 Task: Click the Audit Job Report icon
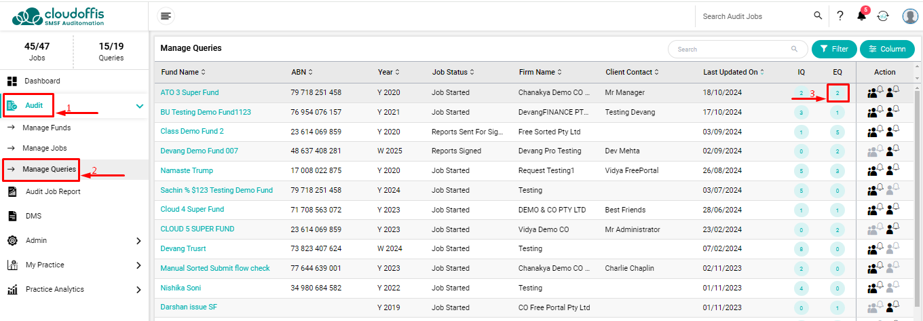coord(12,191)
